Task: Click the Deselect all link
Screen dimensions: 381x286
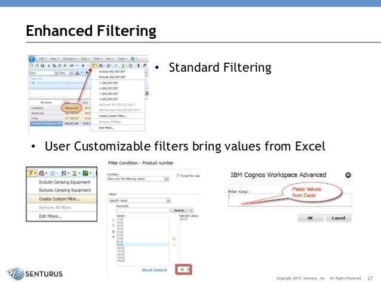Action: 160,270
